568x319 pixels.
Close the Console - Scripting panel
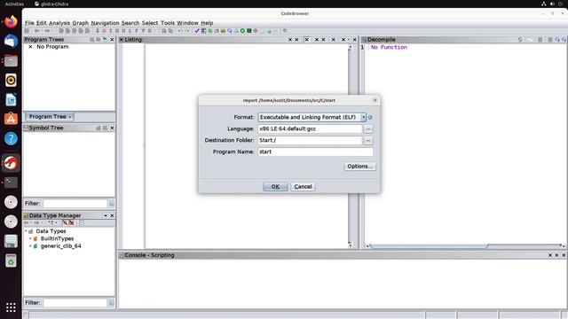[564, 255]
